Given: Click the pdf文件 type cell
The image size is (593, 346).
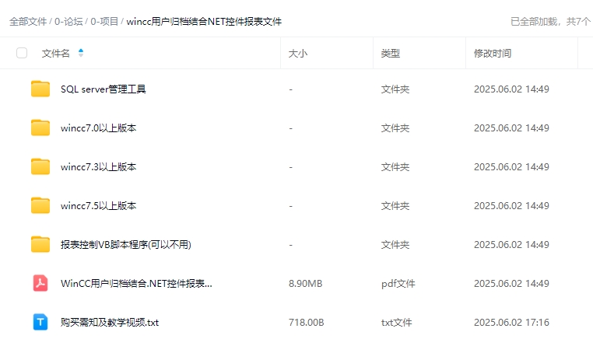Looking at the screenshot, I should (x=398, y=284).
